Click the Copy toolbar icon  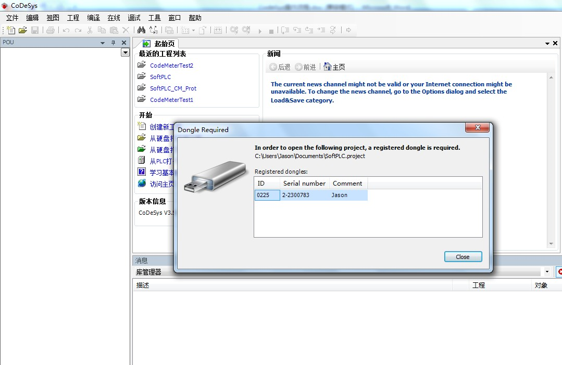point(102,30)
